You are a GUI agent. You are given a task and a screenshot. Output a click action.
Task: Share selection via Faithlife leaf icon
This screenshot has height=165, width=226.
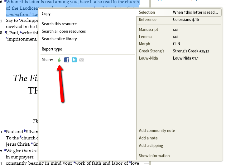(59, 60)
